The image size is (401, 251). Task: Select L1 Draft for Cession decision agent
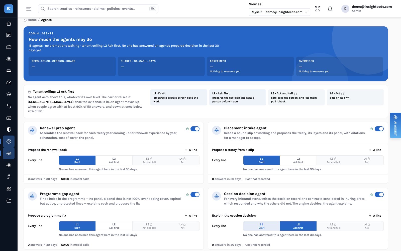pos(261,226)
